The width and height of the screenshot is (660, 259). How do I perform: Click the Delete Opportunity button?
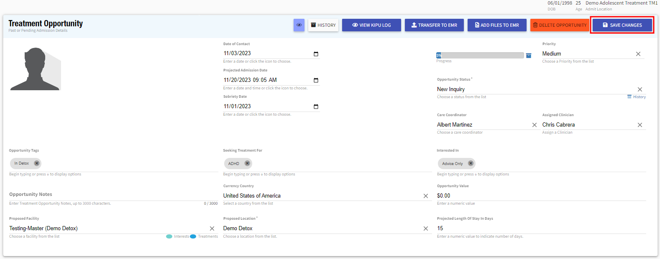(560, 25)
